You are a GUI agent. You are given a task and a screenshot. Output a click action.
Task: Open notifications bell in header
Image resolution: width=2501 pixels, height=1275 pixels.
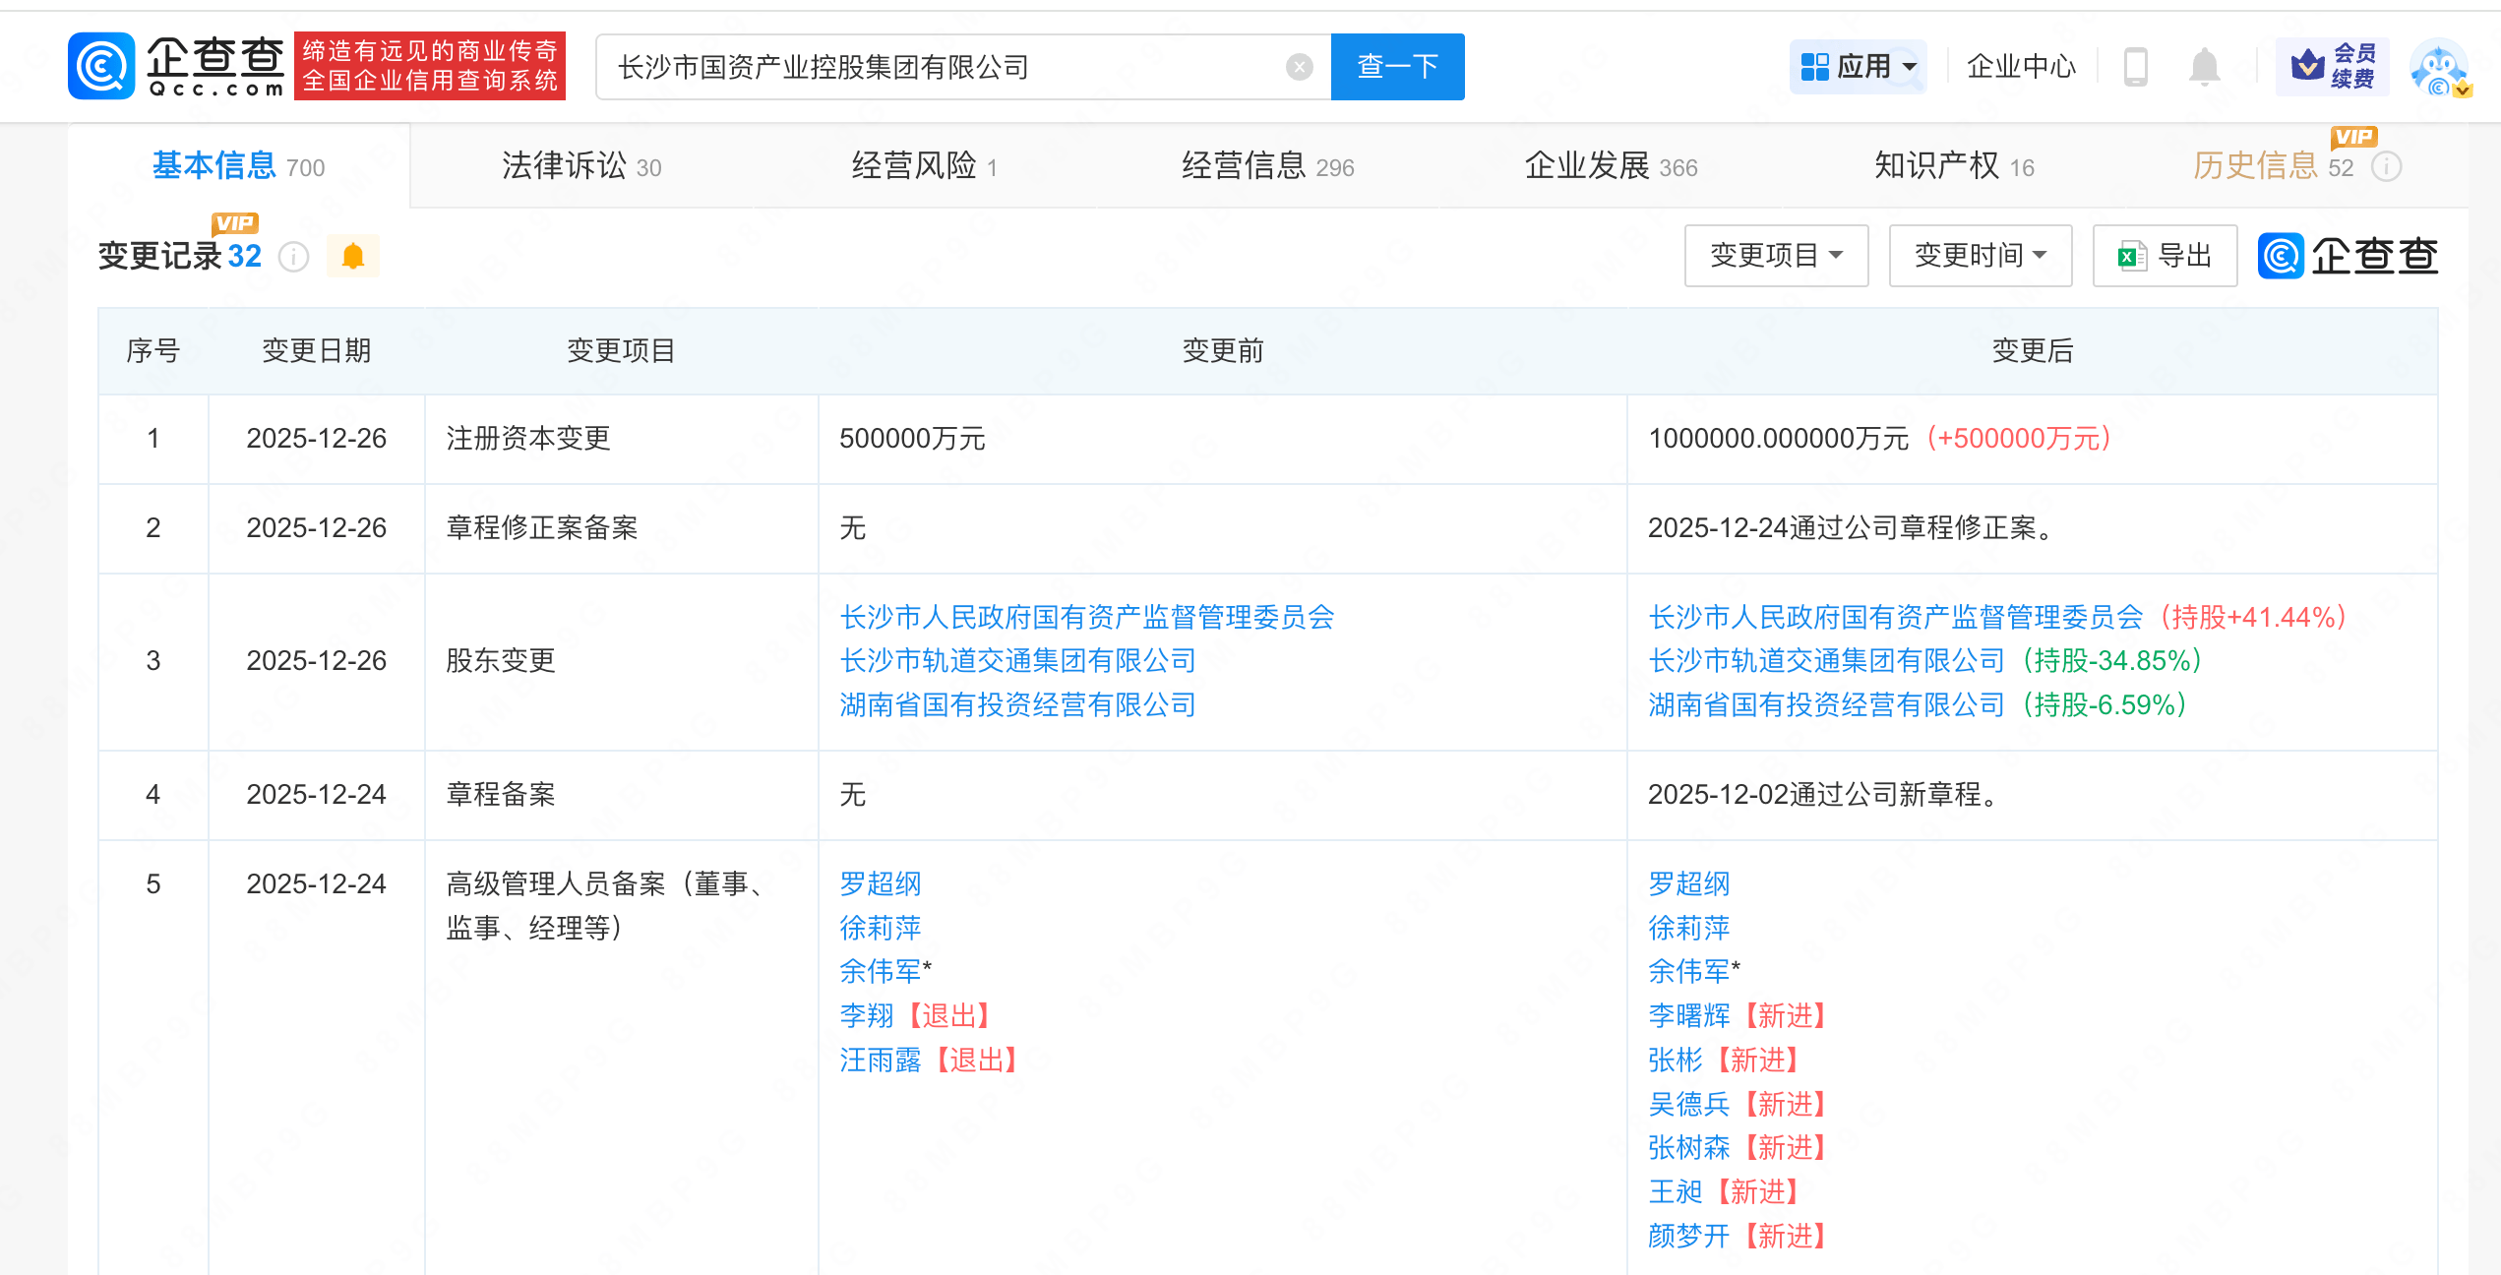2204,67
